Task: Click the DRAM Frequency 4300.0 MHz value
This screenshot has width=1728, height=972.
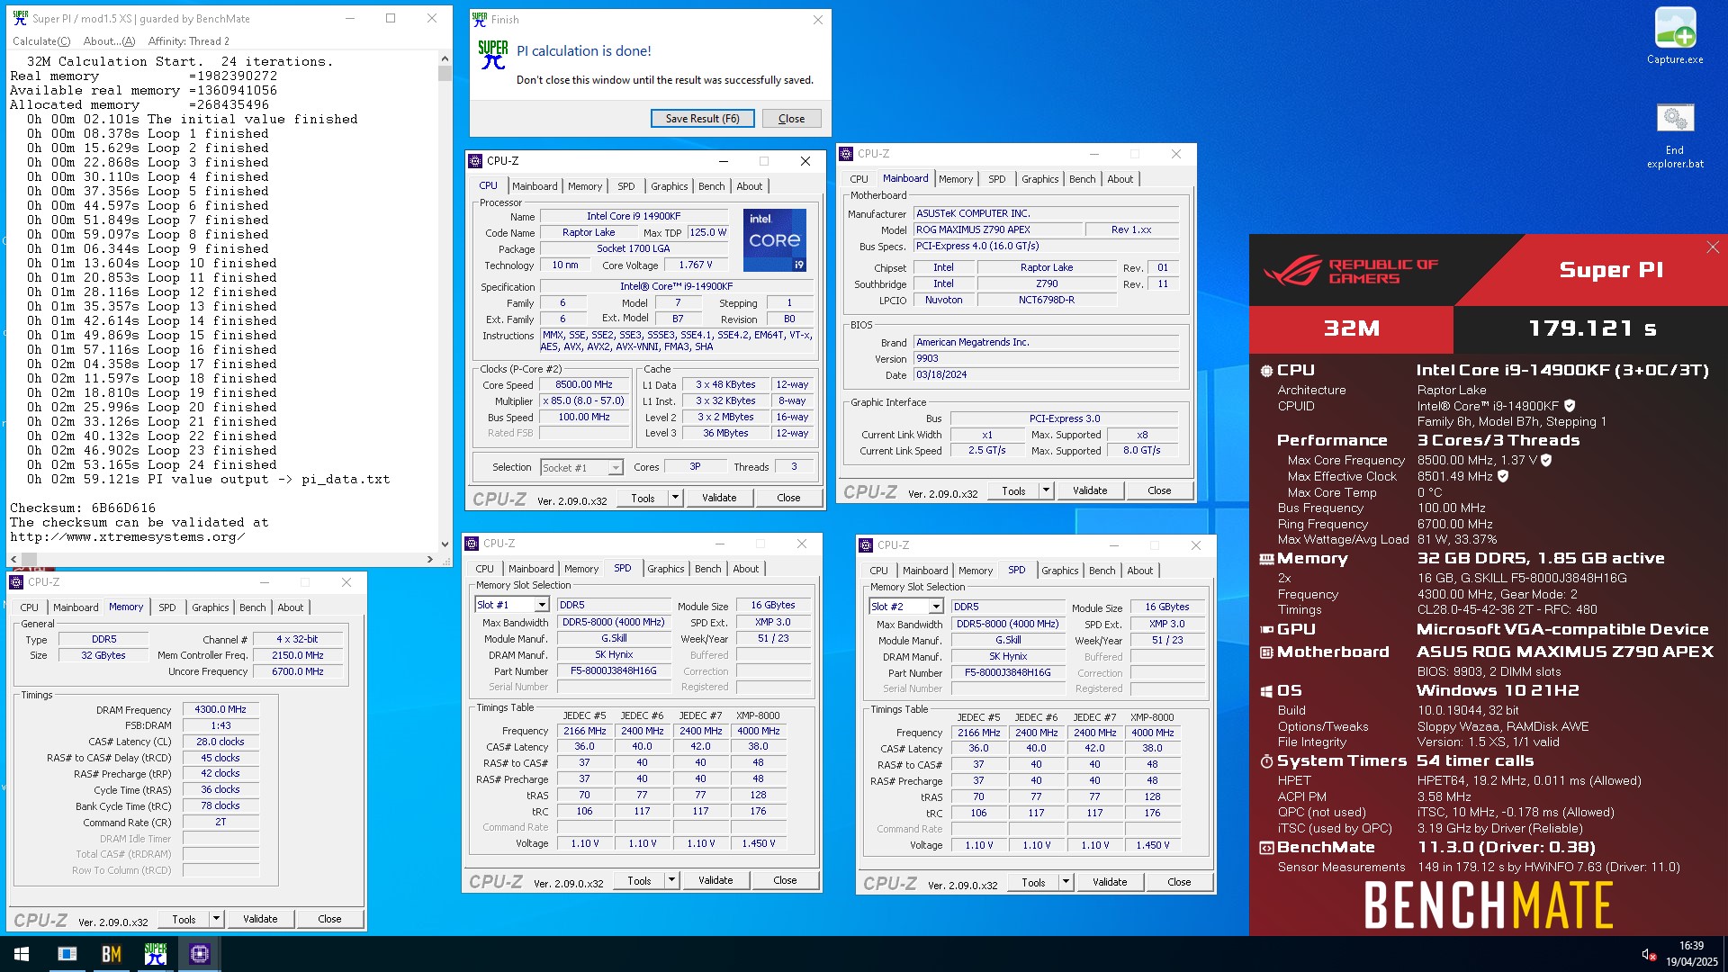Action: (220, 709)
